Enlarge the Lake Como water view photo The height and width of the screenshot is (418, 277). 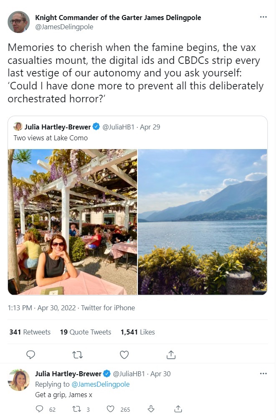click(203, 222)
